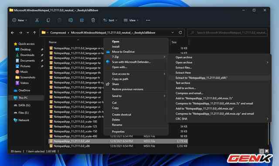Click the Cut scissors icon in toolbar
The image size is (279, 166).
37,20
